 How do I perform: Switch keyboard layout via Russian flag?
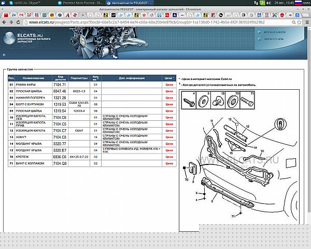[298, 3]
